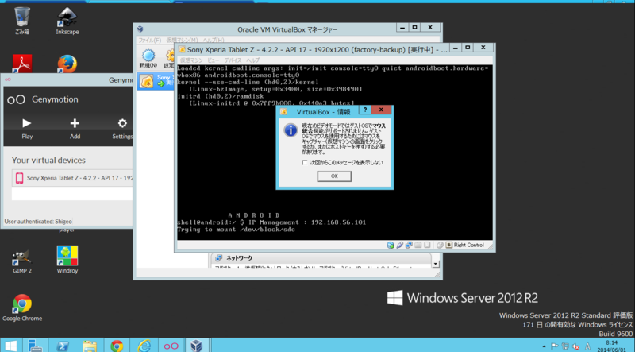This screenshot has height=352, width=635.
Task: Open ファイル(F) menu in VirtualBox Manager
Action: coord(149,41)
